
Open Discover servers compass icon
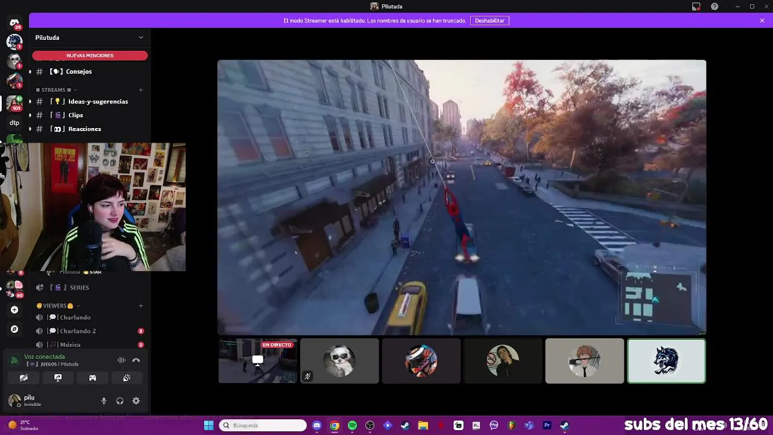[x=14, y=329]
